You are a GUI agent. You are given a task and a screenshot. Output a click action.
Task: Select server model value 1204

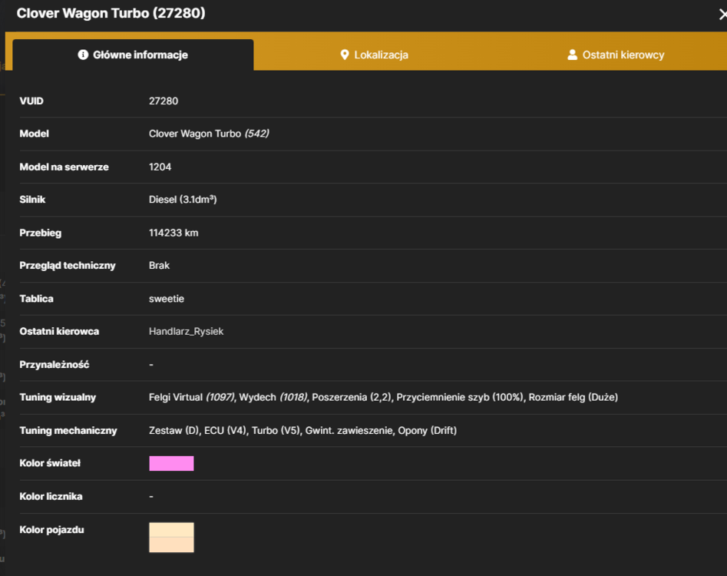tap(160, 167)
